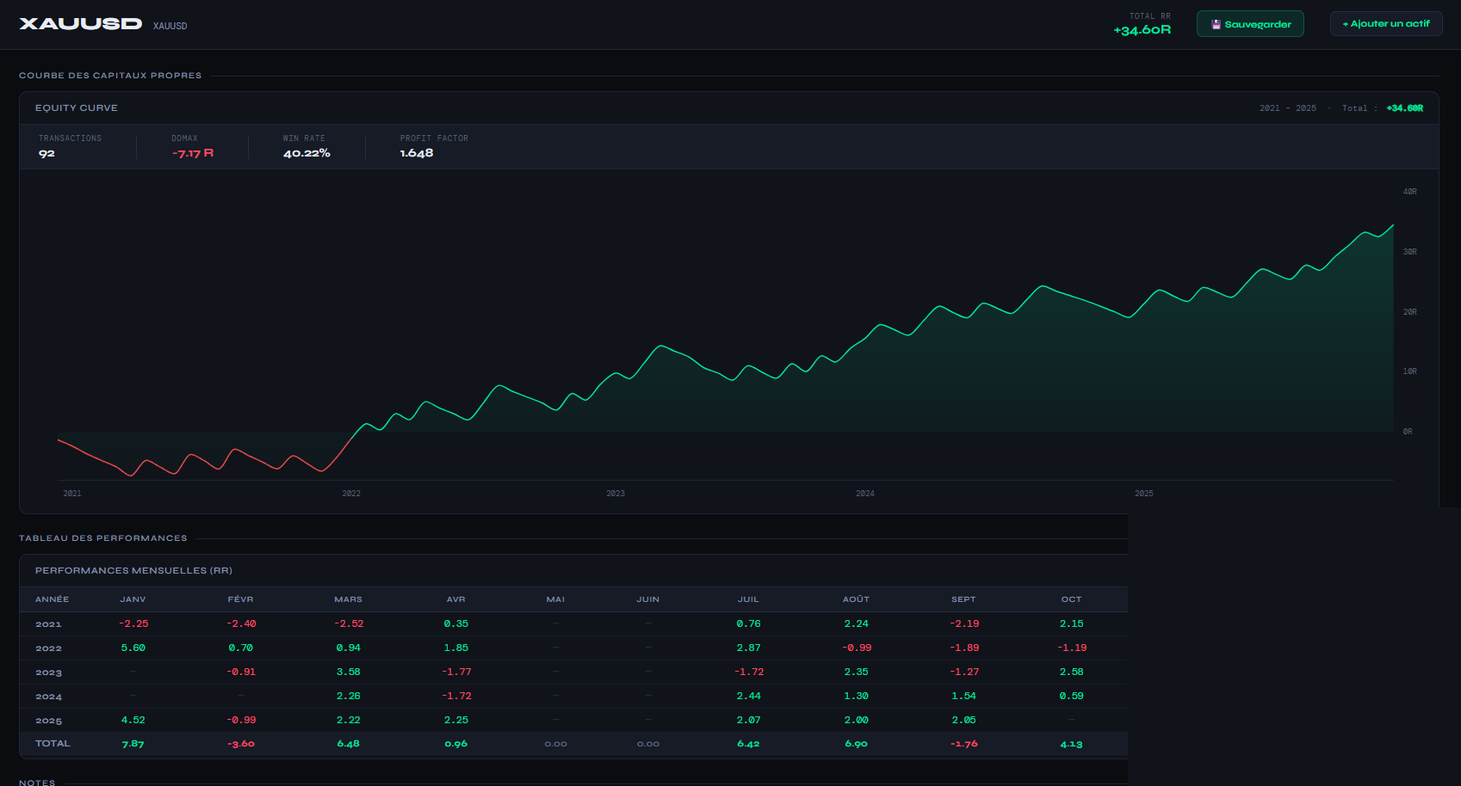Click the Win Rate value 40.22%
Viewport: 1461px width, 786px height.
[306, 153]
